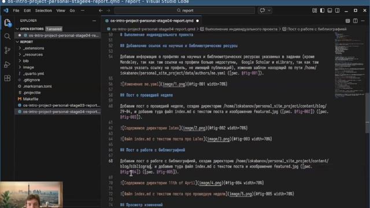Screen dimensions: 370x208
Task: Open Customize Layout icon
Action: [314, 10]
